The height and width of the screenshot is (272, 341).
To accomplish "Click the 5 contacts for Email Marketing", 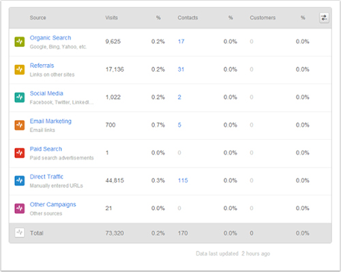I will tap(179, 125).
